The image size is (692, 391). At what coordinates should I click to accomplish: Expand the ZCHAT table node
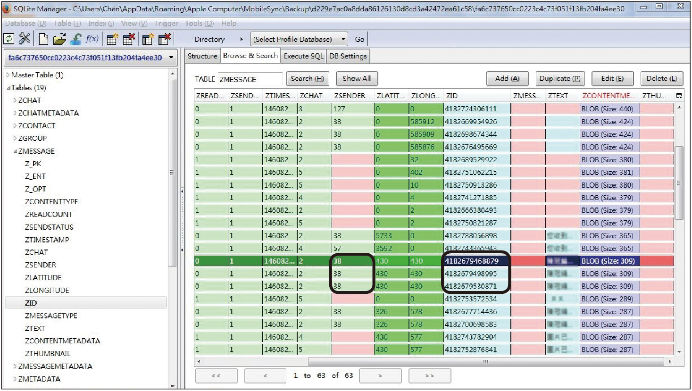click(x=15, y=100)
